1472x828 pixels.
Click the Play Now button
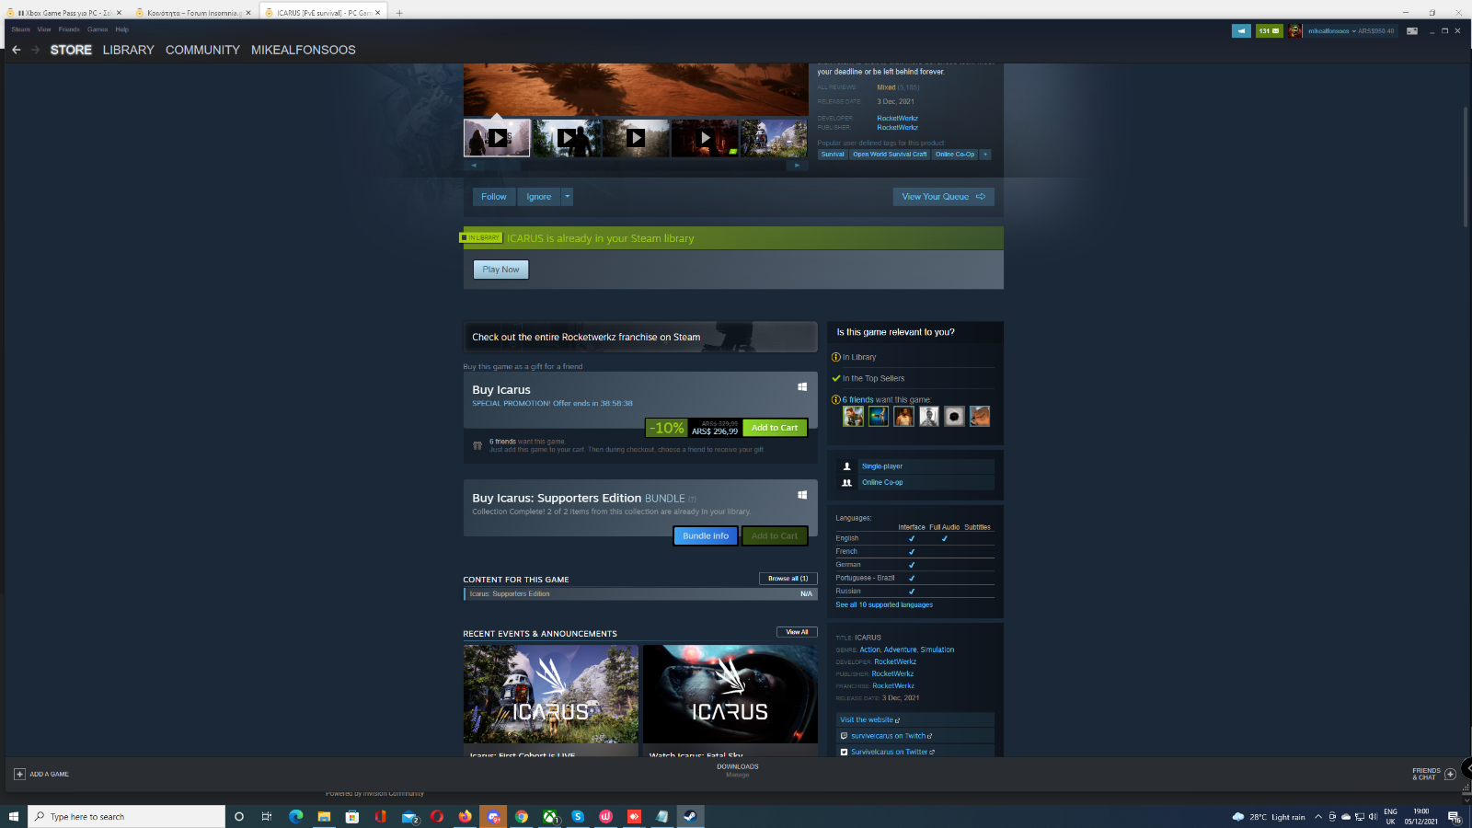pos(500,270)
